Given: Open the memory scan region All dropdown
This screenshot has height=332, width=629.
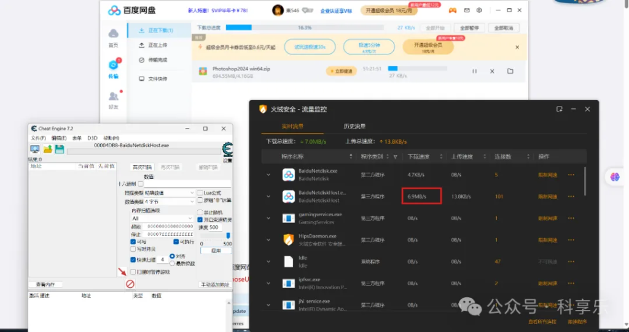Looking at the screenshot, I should [x=162, y=219].
